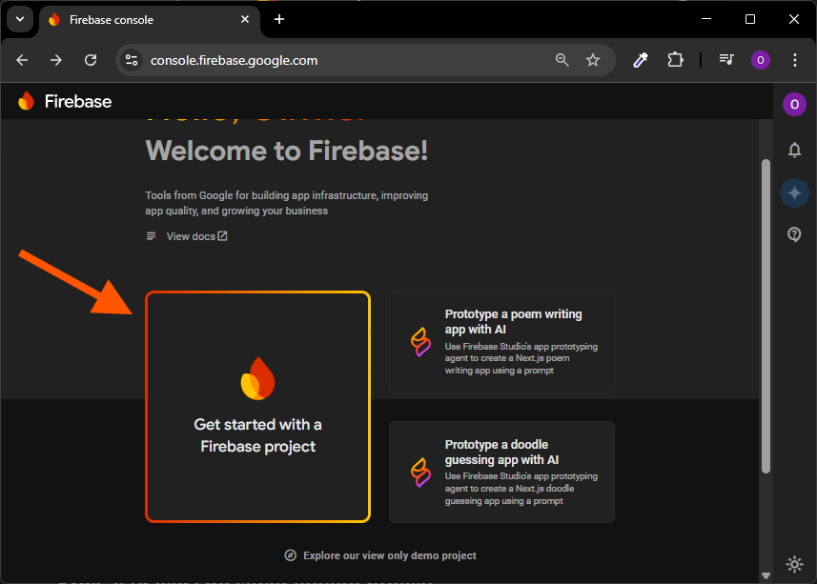Open the help question mark icon
The width and height of the screenshot is (817, 584).
794,234
